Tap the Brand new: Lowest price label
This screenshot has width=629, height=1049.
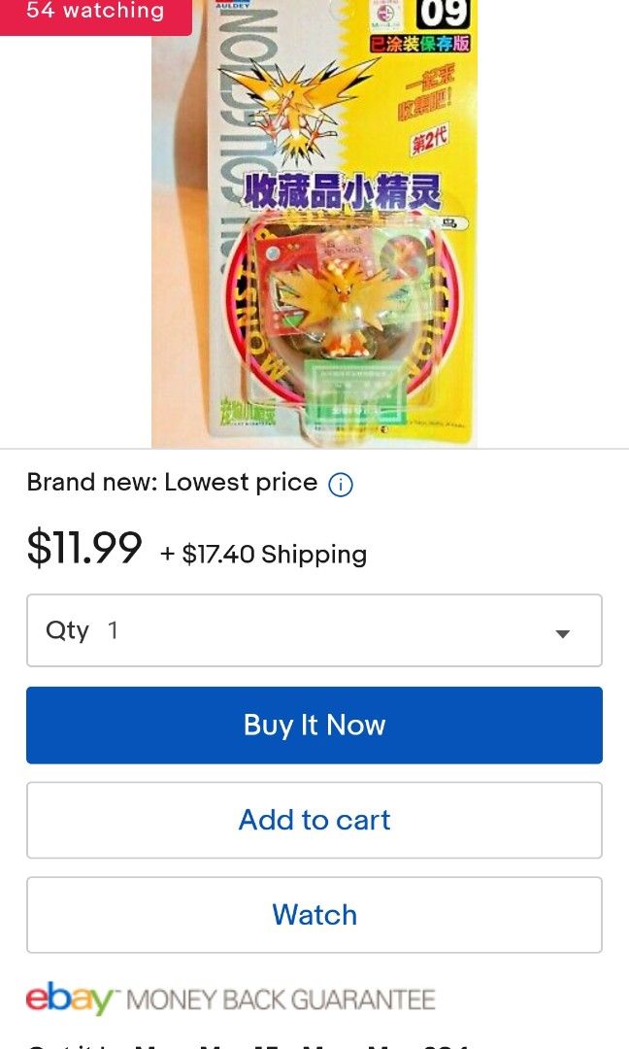tap(172, 483)
